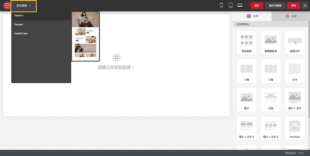Click the 儲存並關閉 save and close button
Screen dimensions: 310x156
[275, 6]
